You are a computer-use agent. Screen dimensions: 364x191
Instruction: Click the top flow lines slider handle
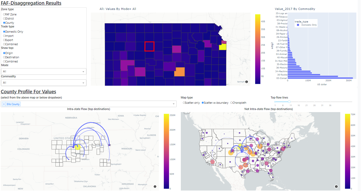(289, 102)
